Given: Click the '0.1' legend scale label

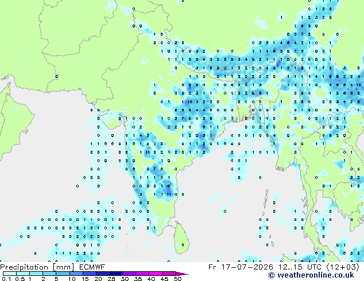Looking at the screenshot, I should [x=6, y=279].
